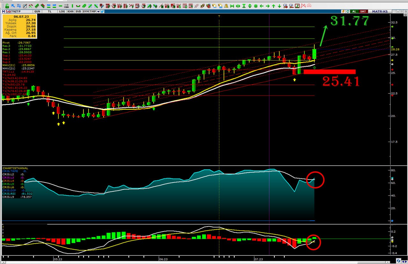Click the green left arrow scroll icon
Screen dimensions: 408x264
[261, 6]
